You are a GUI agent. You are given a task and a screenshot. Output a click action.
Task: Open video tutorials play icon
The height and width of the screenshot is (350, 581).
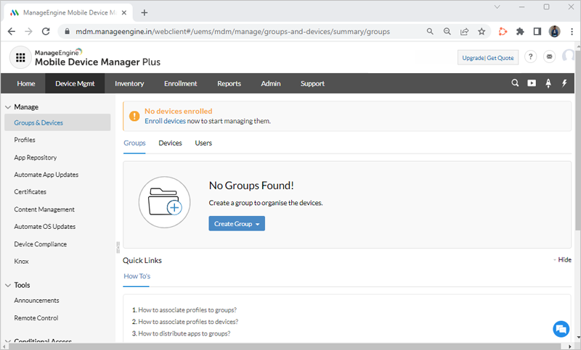(x=532, y=83)
